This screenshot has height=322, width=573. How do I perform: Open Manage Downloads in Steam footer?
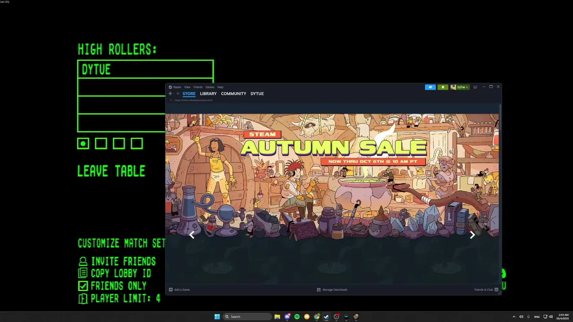pyautogui.click(x=332, y=290)
